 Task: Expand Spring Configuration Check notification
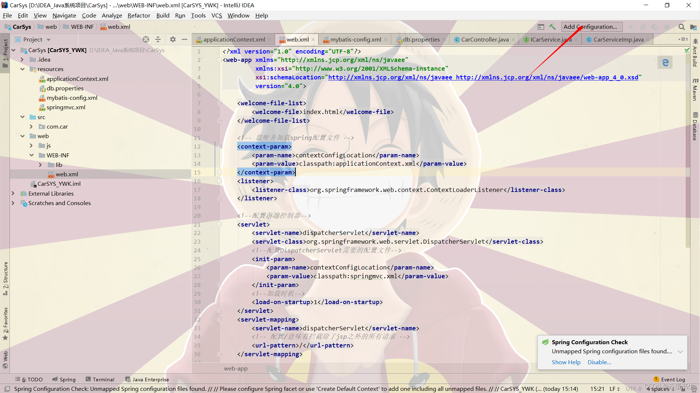pos(680,351)
